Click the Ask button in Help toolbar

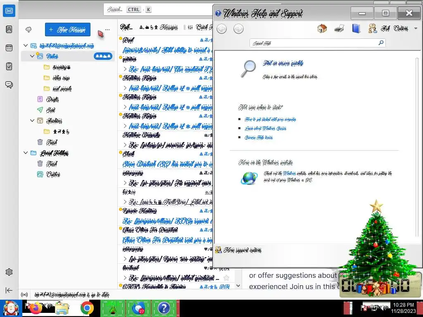[379, 28]
